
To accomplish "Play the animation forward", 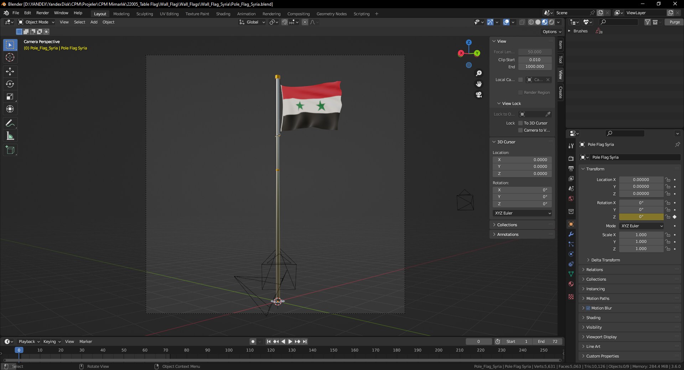I will point(290,342).
